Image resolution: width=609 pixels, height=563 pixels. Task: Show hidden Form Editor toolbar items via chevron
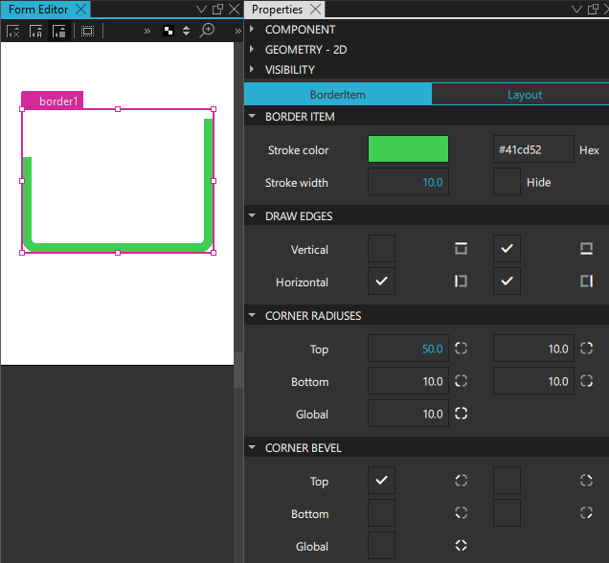[x=147, y=31]
